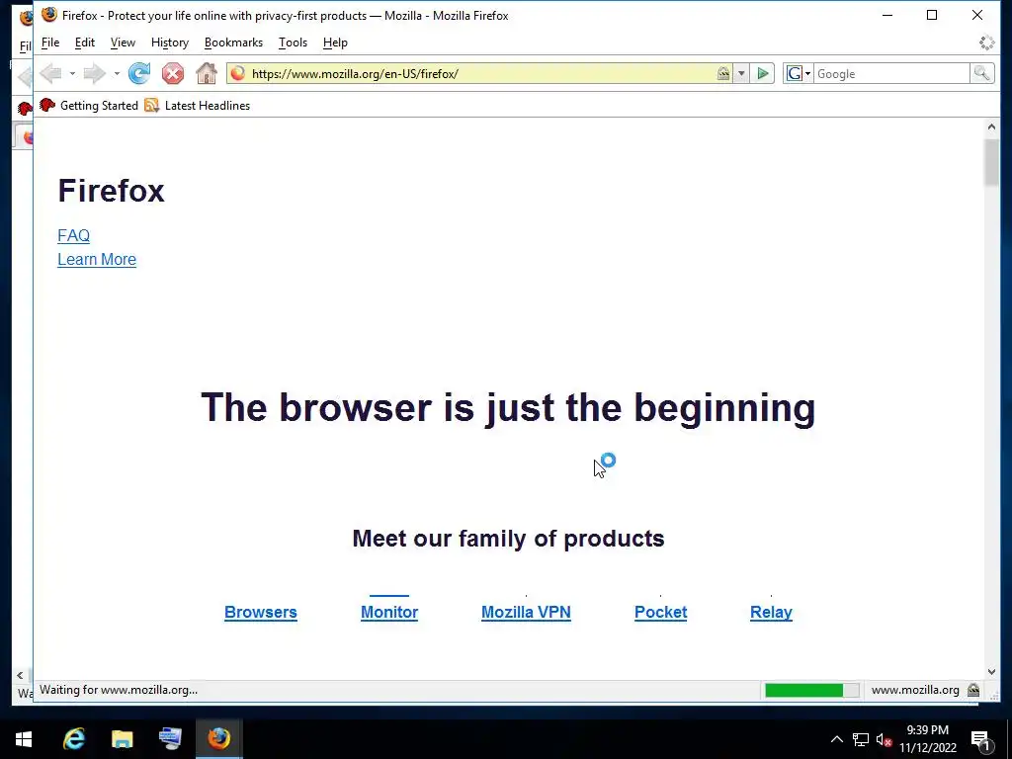Click the vertical scrollbar up arrow
Screen dimensions: 1012x759
pyautogui.click(x=991, y=127)
